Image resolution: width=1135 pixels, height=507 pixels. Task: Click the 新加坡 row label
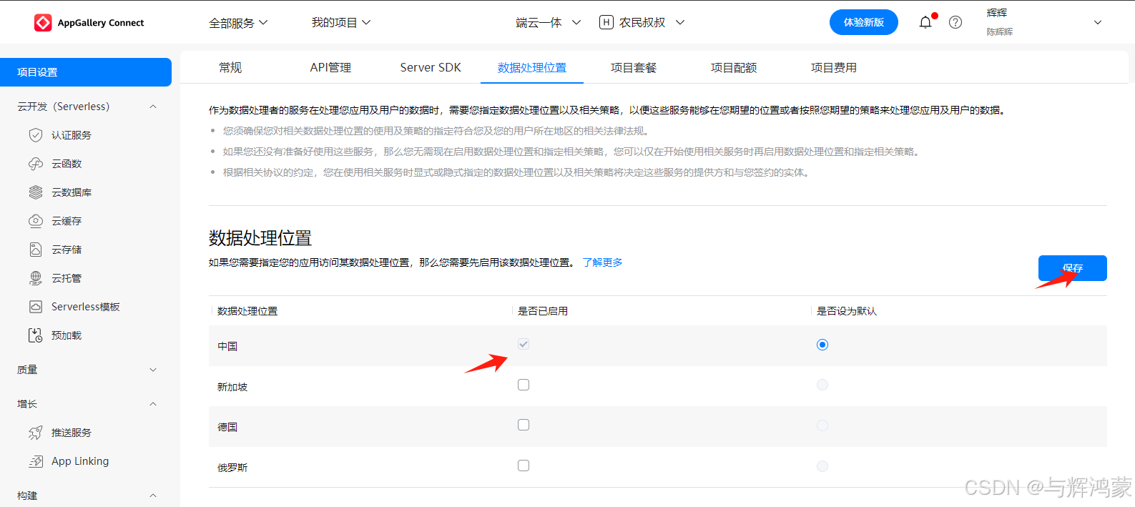coord(232,387)
